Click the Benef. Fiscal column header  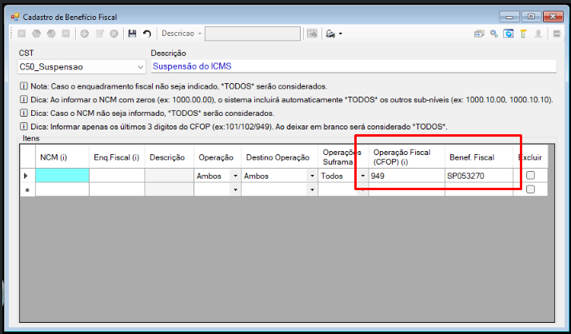click(x=479, y=157)
